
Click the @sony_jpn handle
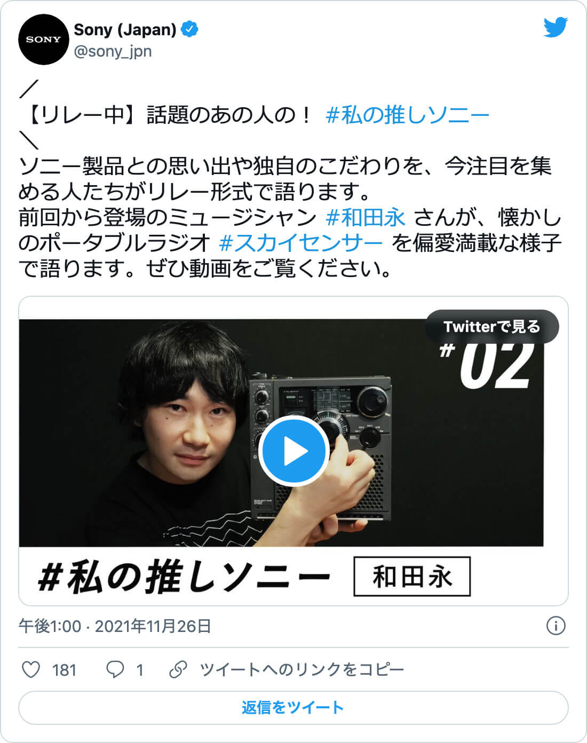pyautogui.click(x=113, y=51)
